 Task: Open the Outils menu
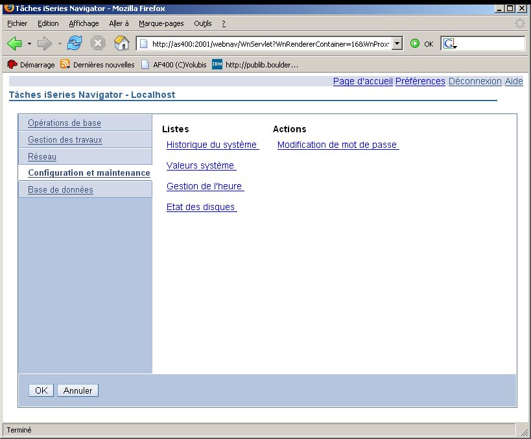203,23
